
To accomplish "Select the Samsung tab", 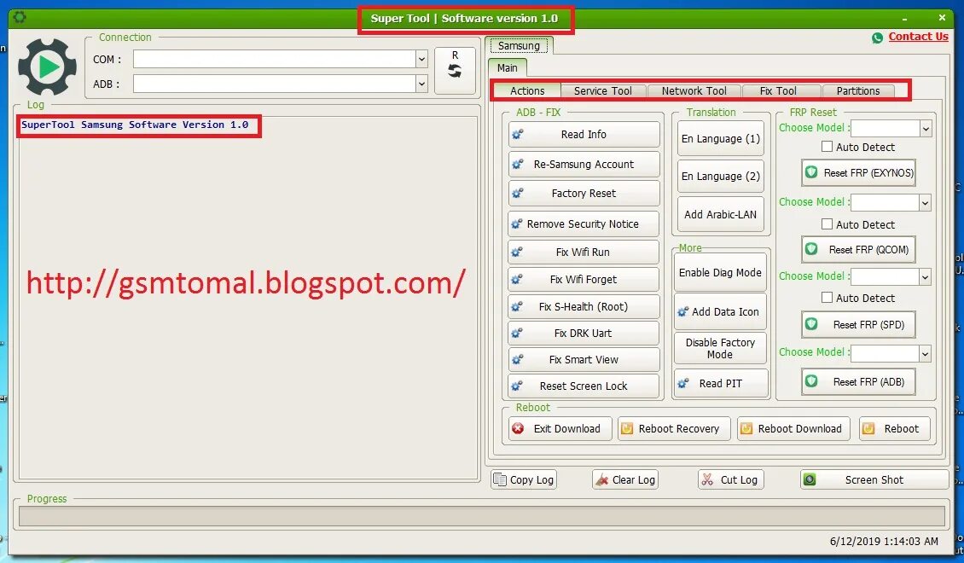I will (x=519, y=45).
